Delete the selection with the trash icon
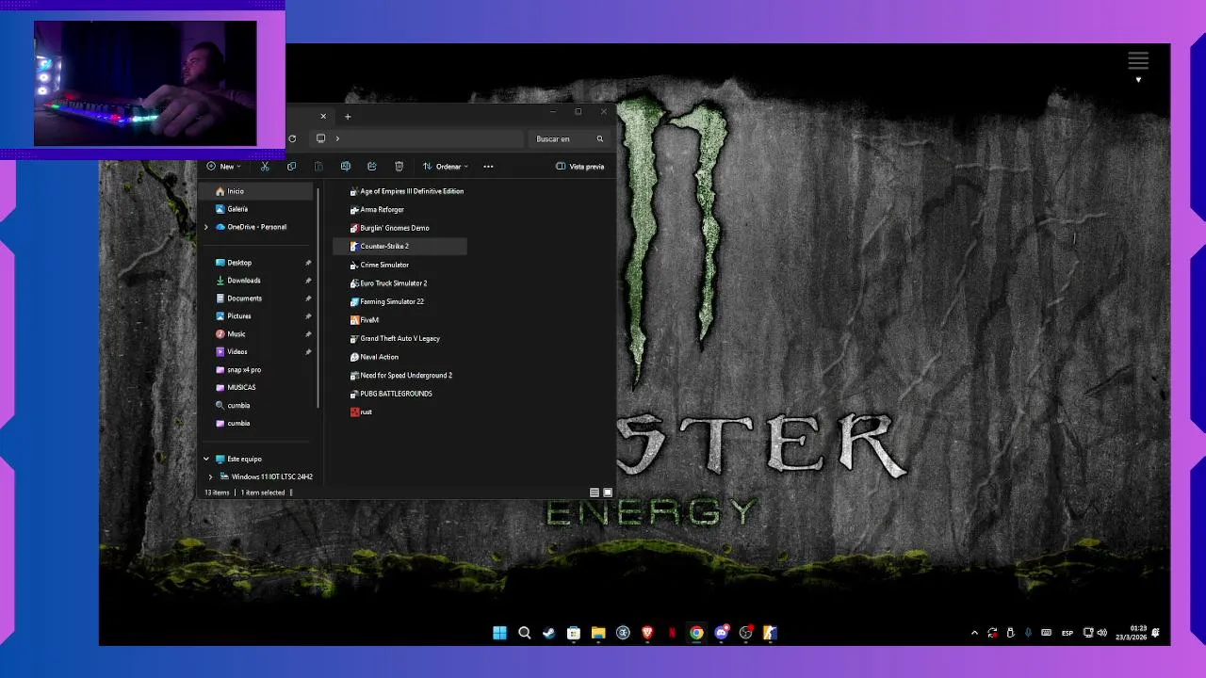Screen dimensions: 1206x678 (x=399, y=167)
